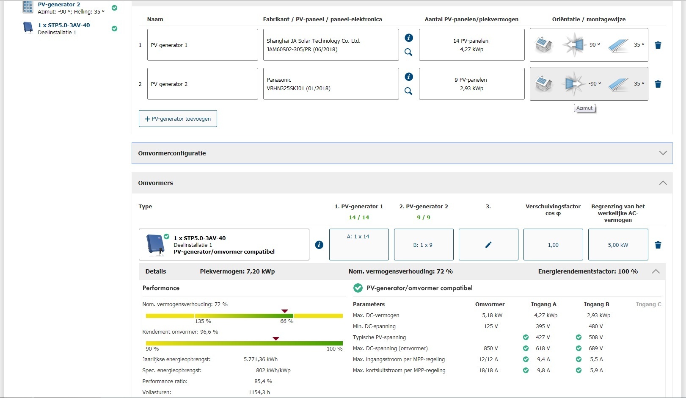Click the PV-generator 1 name field
Image resolution: width=686 pixels, height=398 pixels.
point(202,45)
